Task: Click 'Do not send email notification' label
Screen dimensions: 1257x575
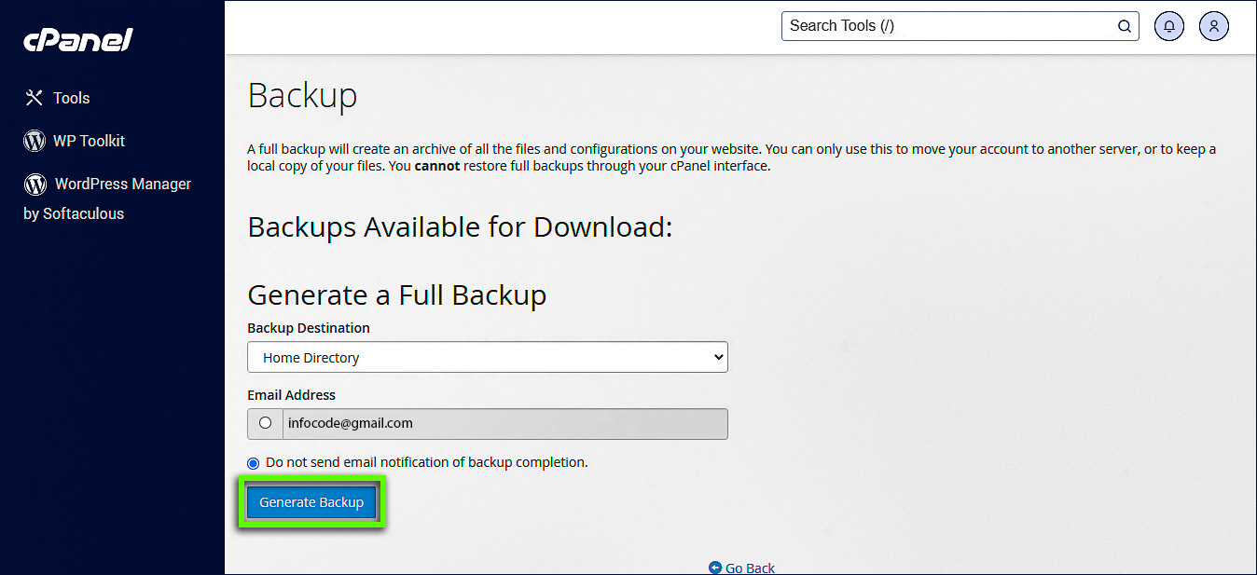Action: [x=427, y=462]
